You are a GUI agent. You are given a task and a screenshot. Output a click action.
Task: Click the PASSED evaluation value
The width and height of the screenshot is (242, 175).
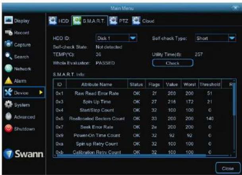coord(105,63)
